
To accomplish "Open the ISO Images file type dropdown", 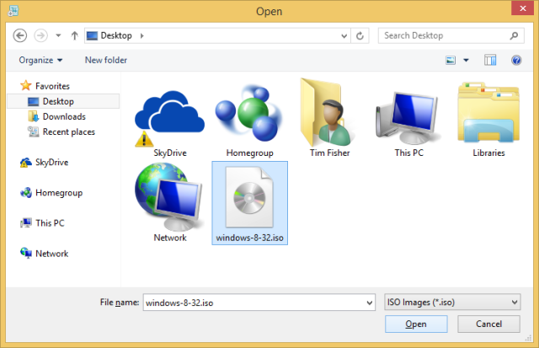I will (x=452, y=302).
